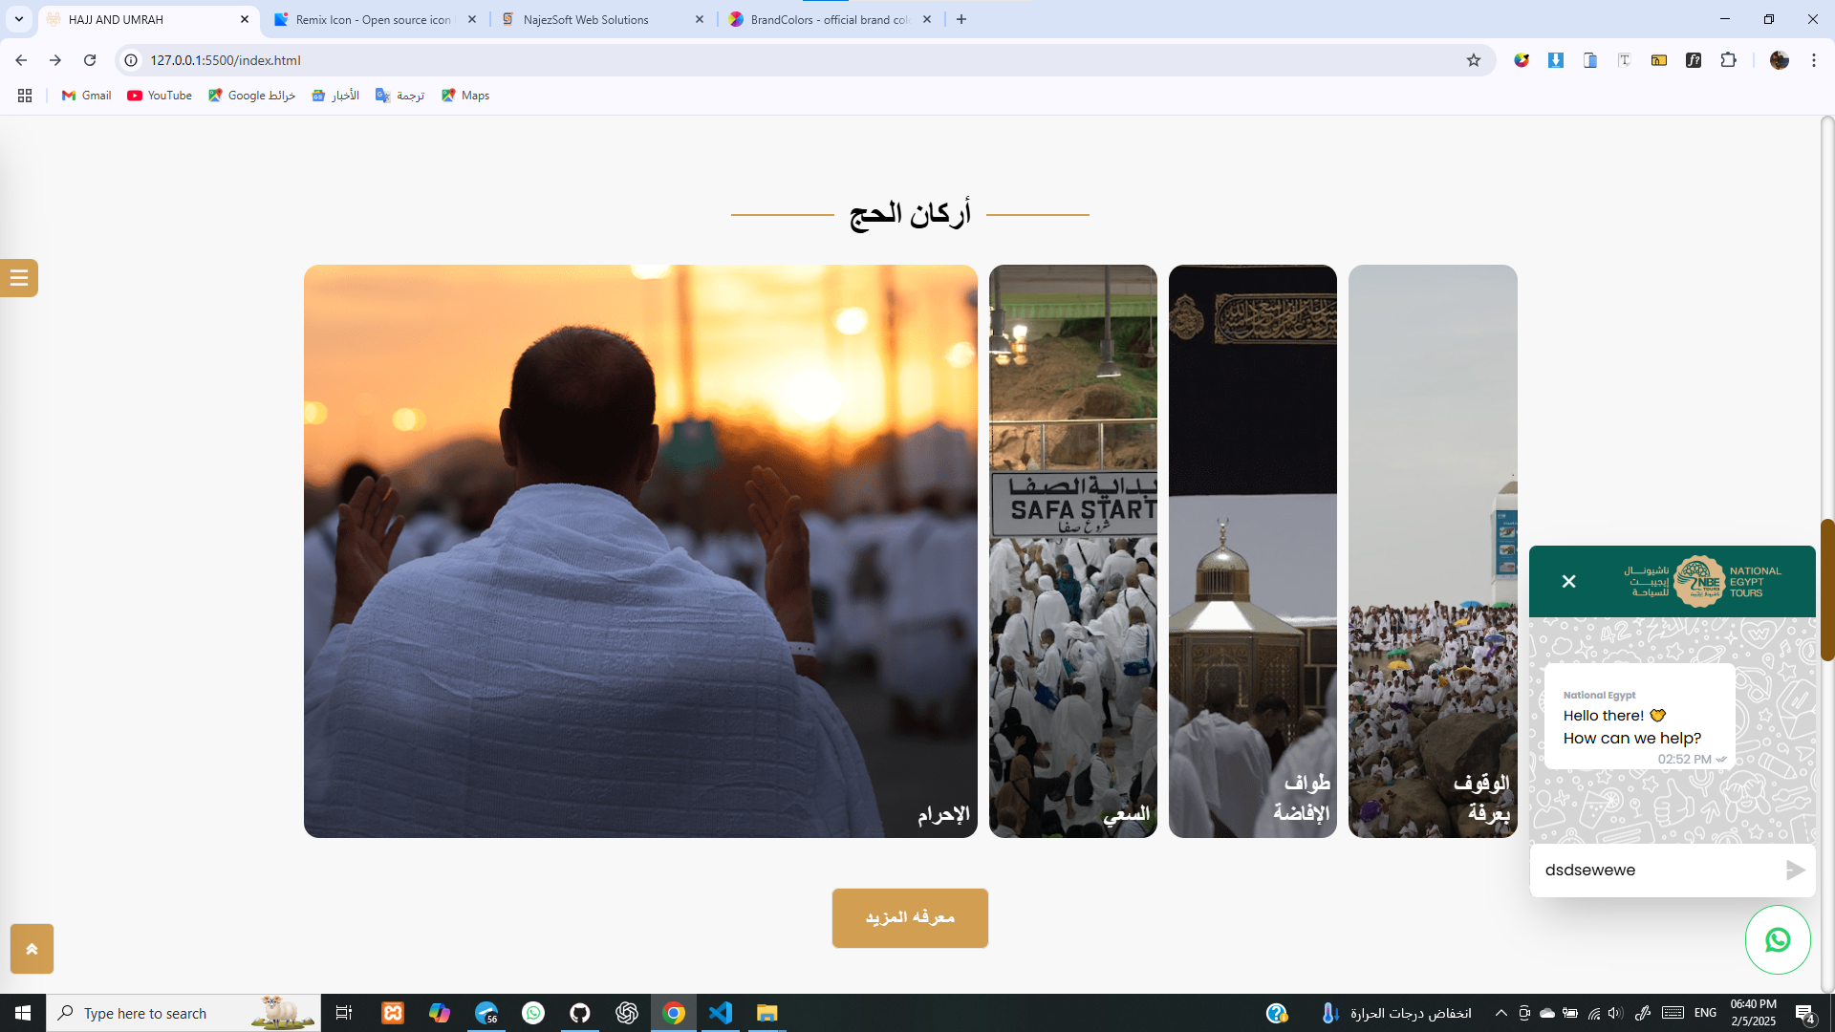Open the طواف الإفاضة image card
This screenshot has width=1835, height=1032.
(1253, 551)
